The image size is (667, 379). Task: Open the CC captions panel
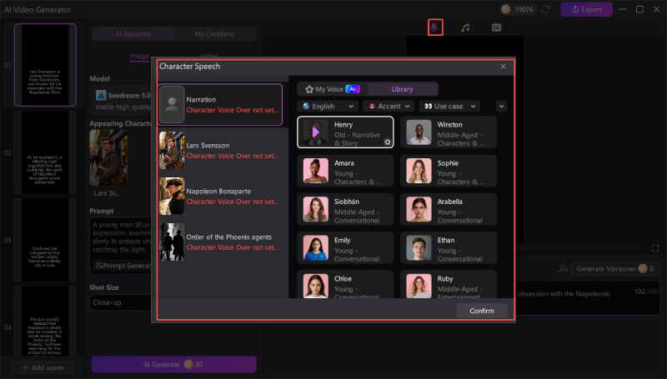[x=496, y=27]
